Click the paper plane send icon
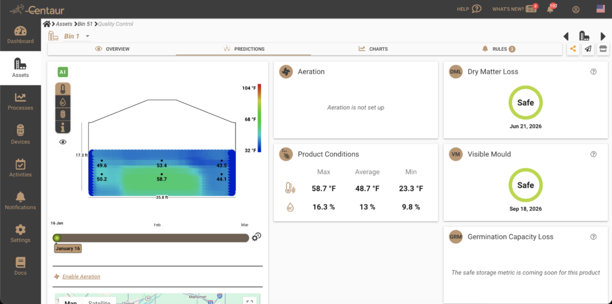This screenshot has height=304, width=612. tap(588, 49)
